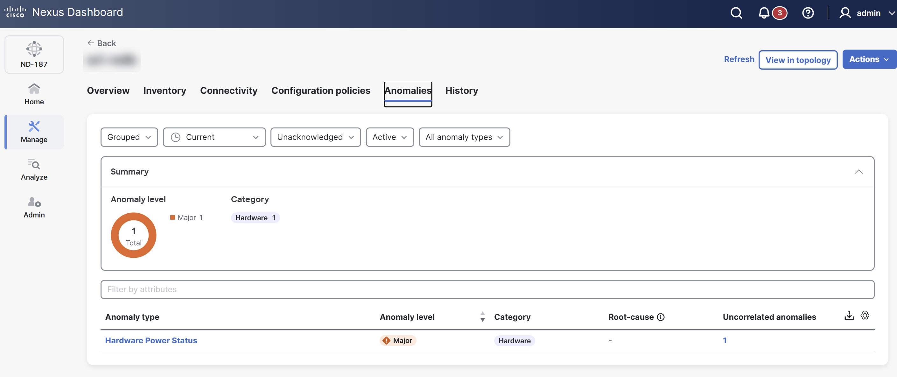Switch to the Inventory tab
The image size is (897, 377).
[x=165, y=90]
